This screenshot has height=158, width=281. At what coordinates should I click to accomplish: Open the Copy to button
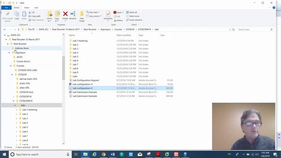57,17
